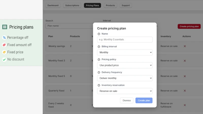Click the Fixed price label in sidebar
Screen dimensions: 203x114
(x=15, y=52)
